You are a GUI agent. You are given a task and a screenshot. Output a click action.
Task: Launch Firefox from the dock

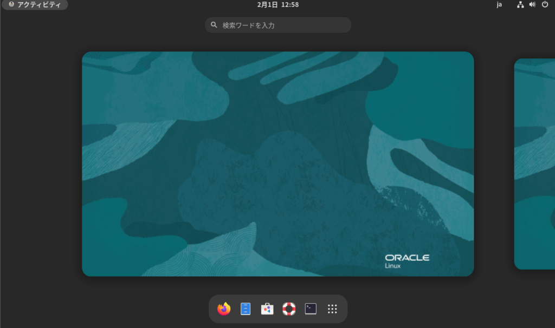pyautogui.click(x=224, y=309)
